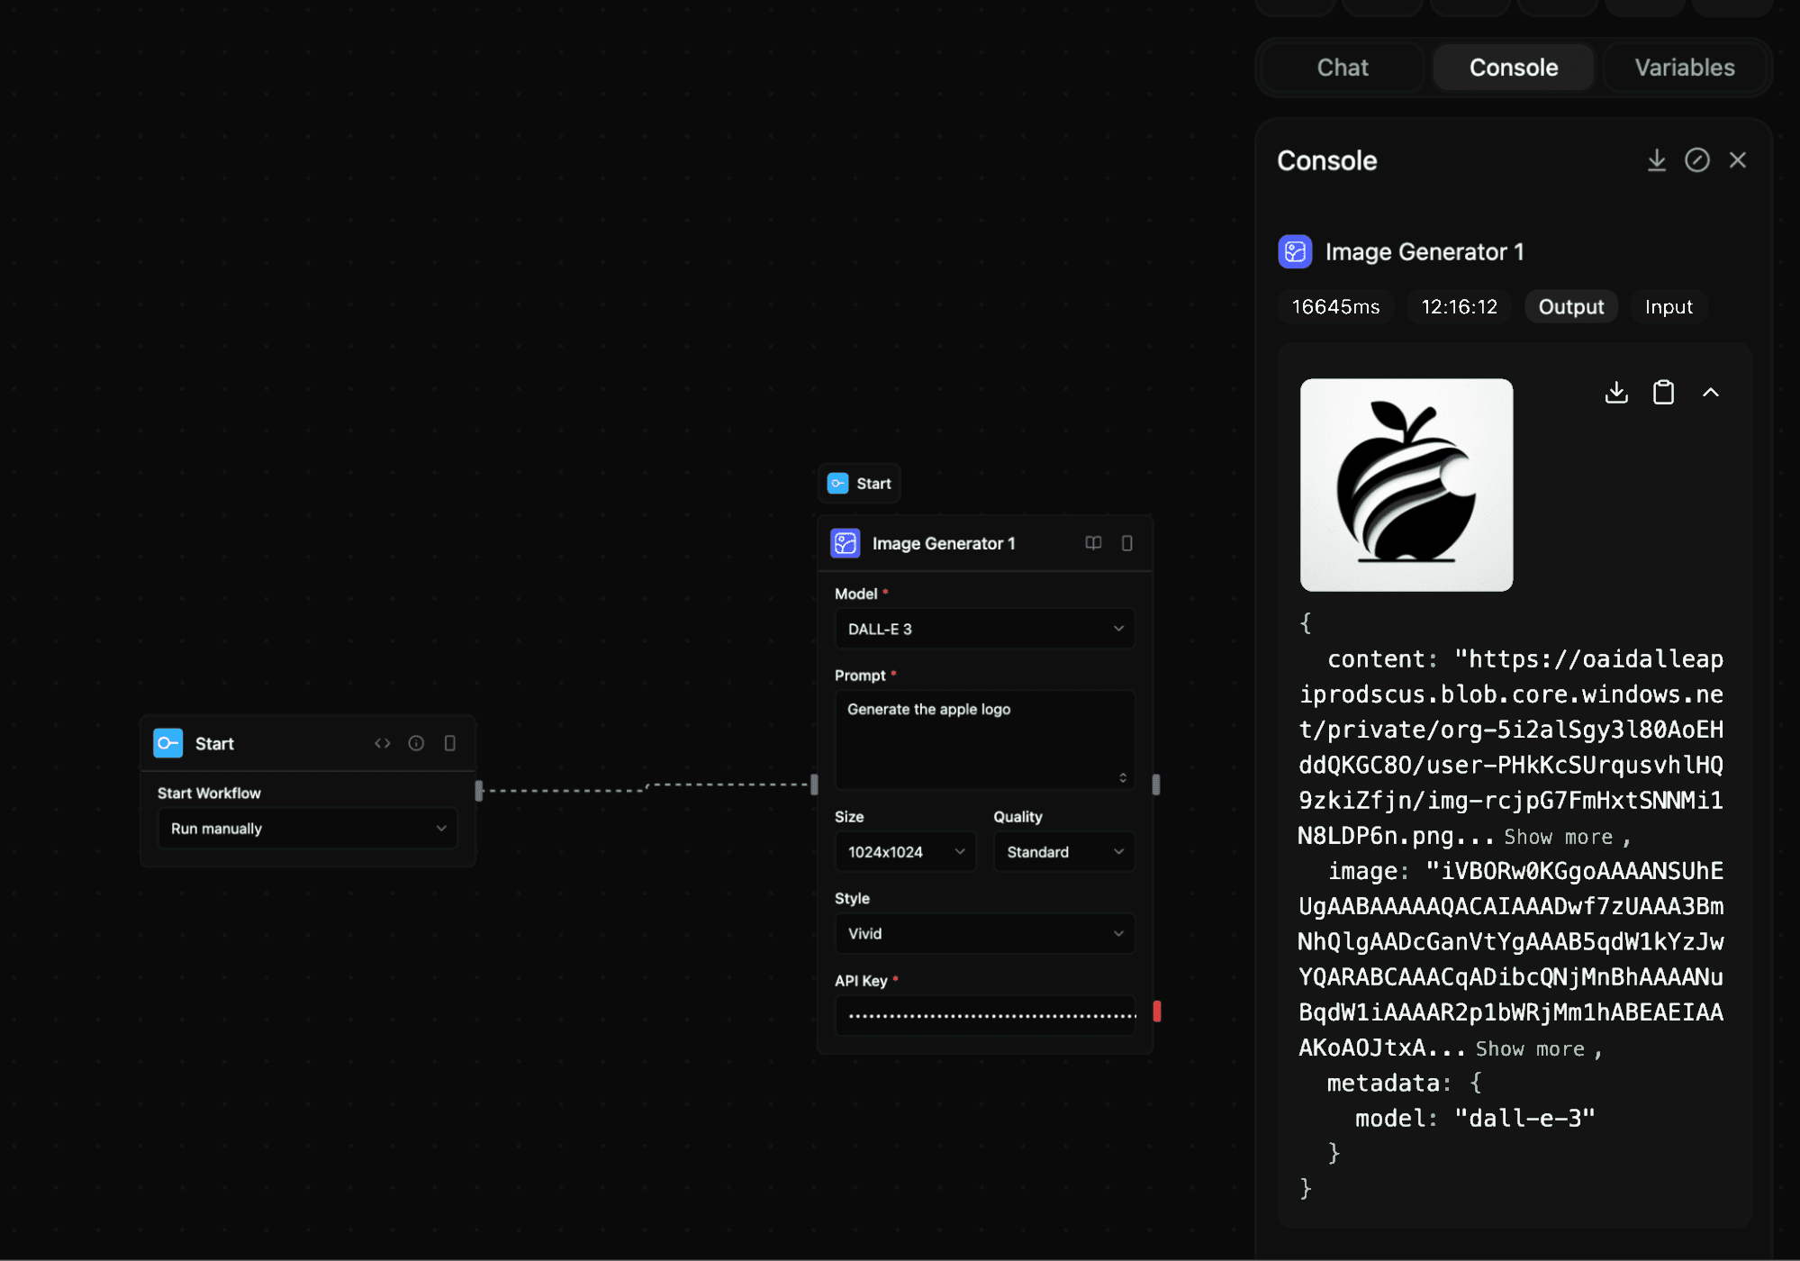Screen dimensions: 1800x1261
Task: Switch to the Chat tab
Action: pyautogui.click(x=1342, y=67)
